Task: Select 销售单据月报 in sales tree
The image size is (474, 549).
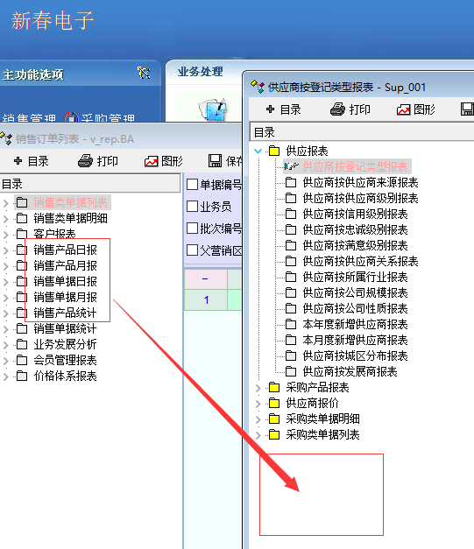Action: pos(65,297)
